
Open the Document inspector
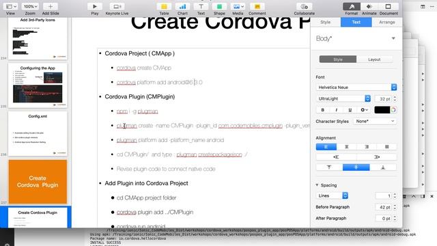coord(389,6)
